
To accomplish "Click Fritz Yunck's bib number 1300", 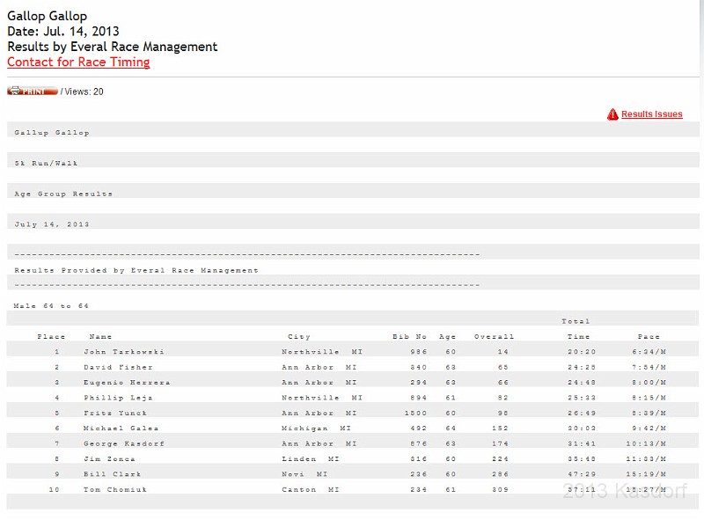I will pos(415,413).
